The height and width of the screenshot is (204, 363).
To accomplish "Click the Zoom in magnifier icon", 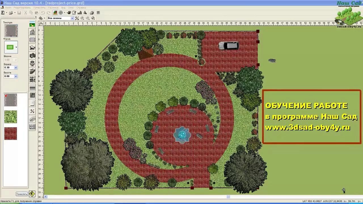I will 82,18.
